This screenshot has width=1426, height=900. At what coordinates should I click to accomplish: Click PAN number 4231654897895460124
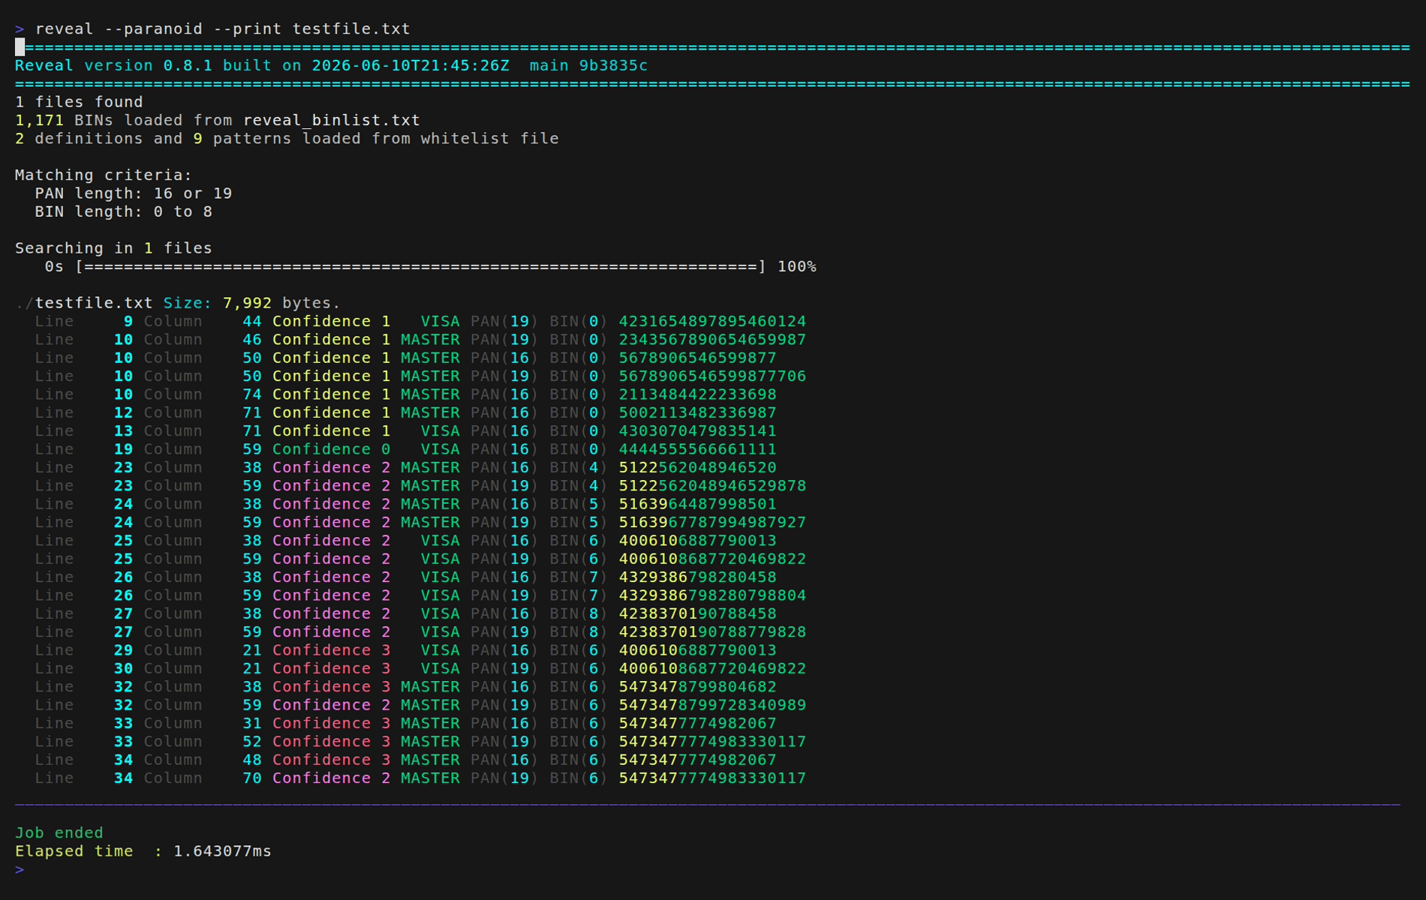click(712, 322)
